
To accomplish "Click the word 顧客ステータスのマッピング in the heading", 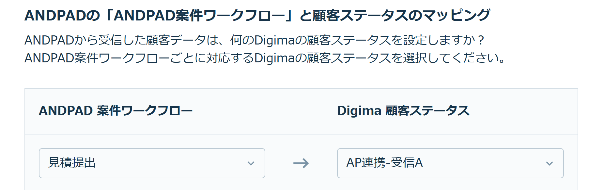I will 401,15.
